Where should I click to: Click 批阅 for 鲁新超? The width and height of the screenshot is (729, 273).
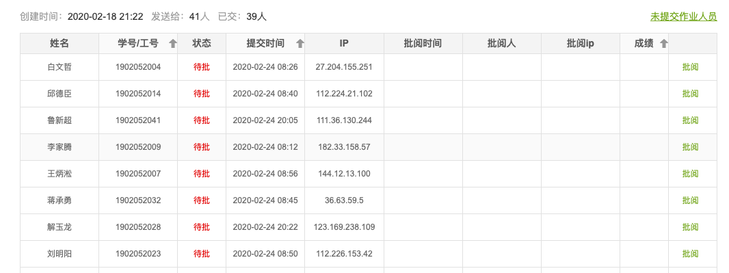691,120
